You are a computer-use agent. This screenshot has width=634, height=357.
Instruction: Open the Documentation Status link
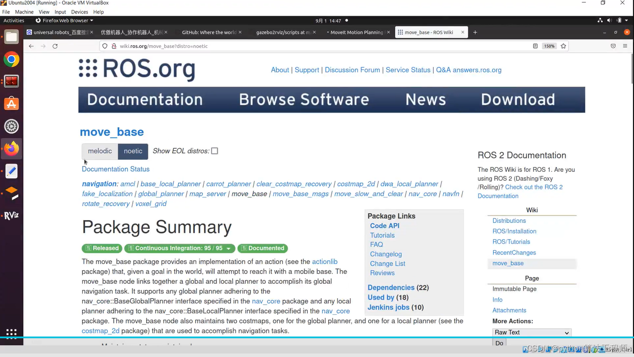click(116, 169)
